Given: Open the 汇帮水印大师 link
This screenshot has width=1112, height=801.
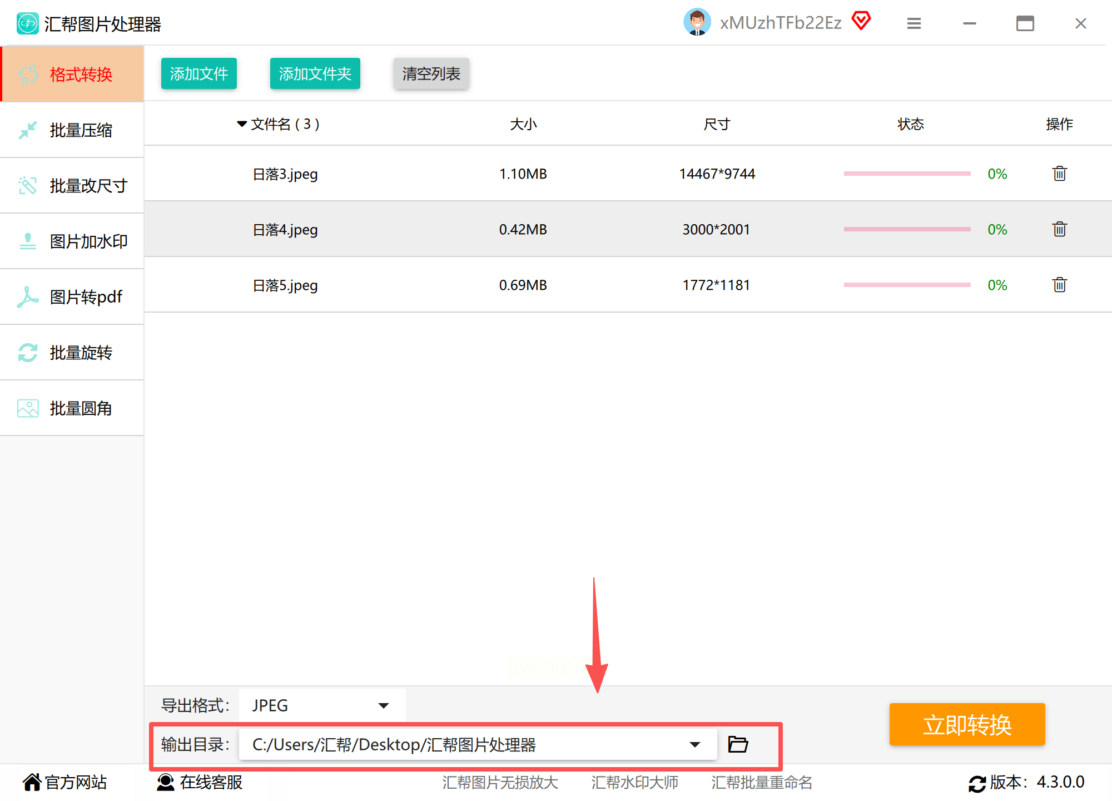Looking at the screenshot, I should coord(634,782).
